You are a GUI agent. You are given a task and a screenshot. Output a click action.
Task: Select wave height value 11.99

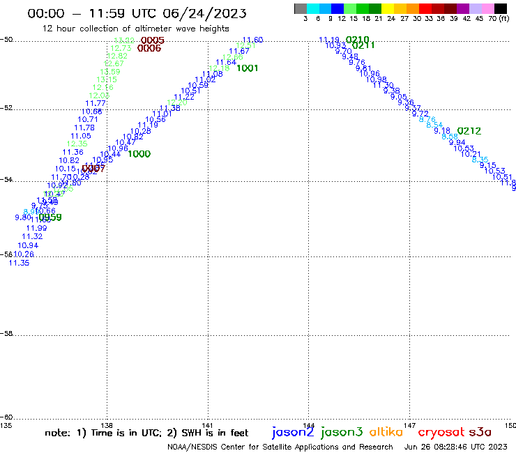(x=36, y=228)
